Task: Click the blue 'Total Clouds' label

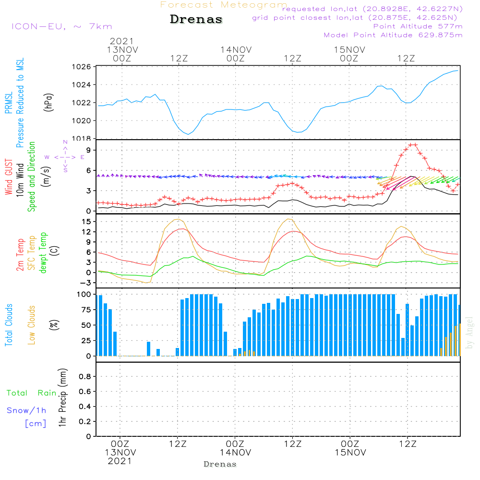Action: coord(9,325)
